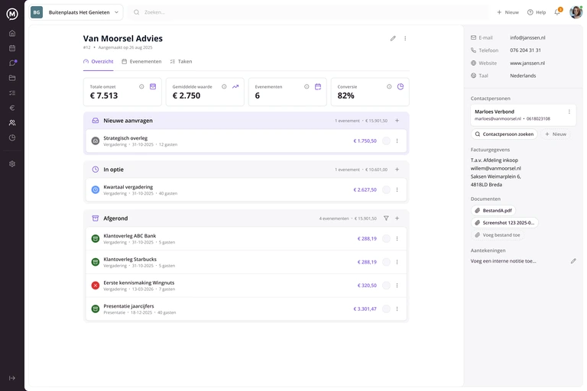The height and width of the screenshot is (391, 587).
Task: Click the pencil edit icon beside Van Moorsel Advies
Action: (x=393, y=38)
